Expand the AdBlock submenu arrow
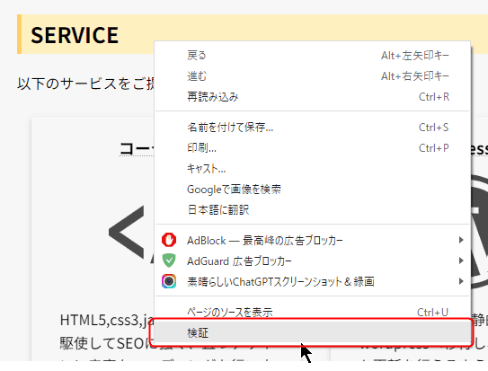The height and width of the screenshot is (371, 488). click(461, 240)
